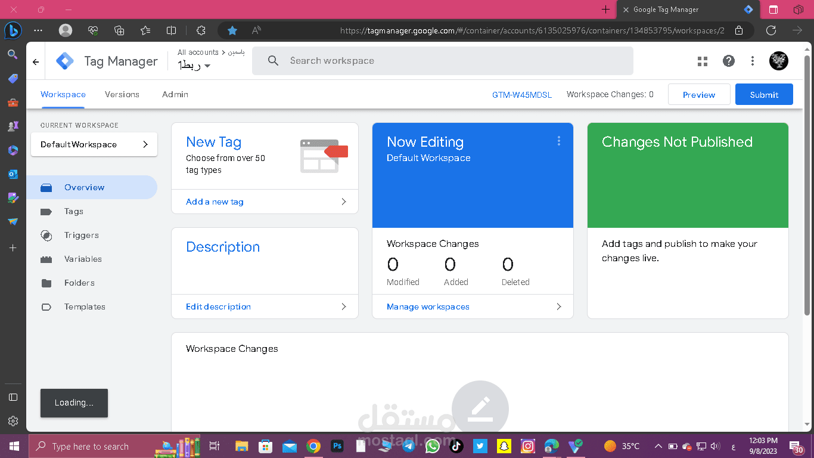This screenshot has height=458, width=814.
Task: Open WhatsApp from the taskbar
Action: pyautogui.click(x=432, y=445)
